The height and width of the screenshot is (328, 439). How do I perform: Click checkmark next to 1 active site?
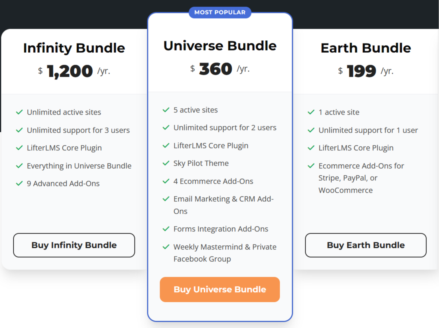(311, 112)
